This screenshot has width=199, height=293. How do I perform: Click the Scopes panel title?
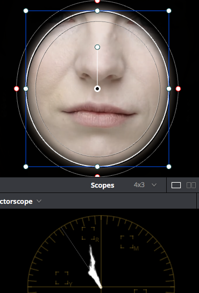102,185
